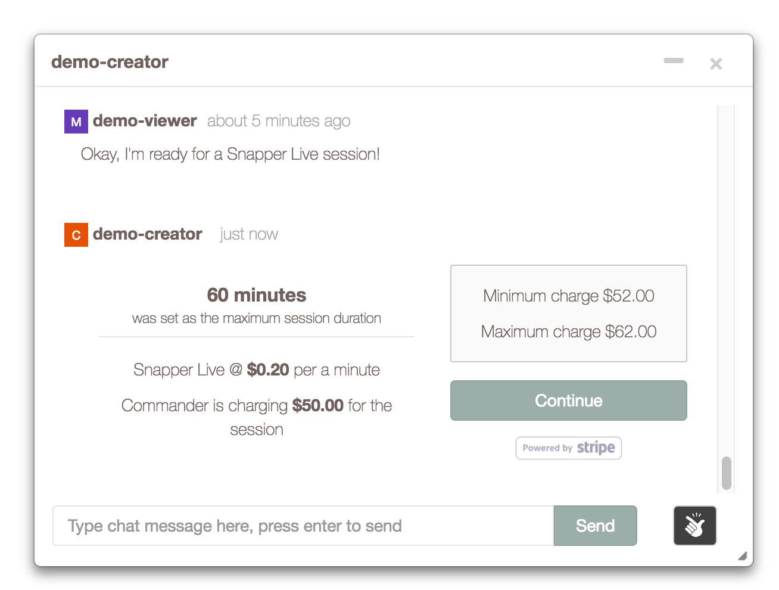Click 'was set as the maximum session duration'
This screenshot has height=590, width=779.
[257, 318]
